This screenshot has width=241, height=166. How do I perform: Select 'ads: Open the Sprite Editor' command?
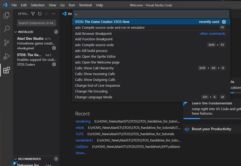(95, 56)
